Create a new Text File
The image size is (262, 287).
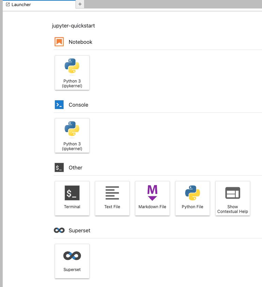(112, 198)
